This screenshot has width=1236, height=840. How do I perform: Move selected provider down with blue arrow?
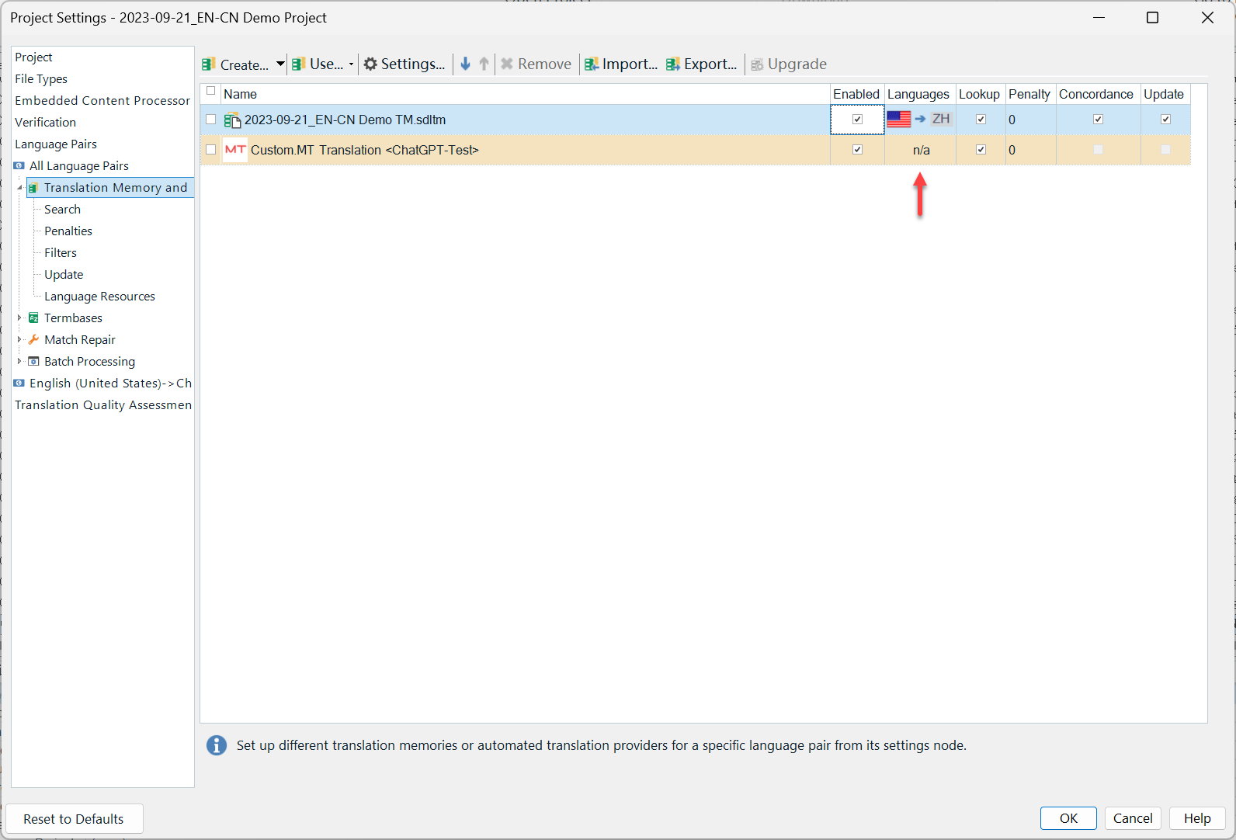coord(465,64)
